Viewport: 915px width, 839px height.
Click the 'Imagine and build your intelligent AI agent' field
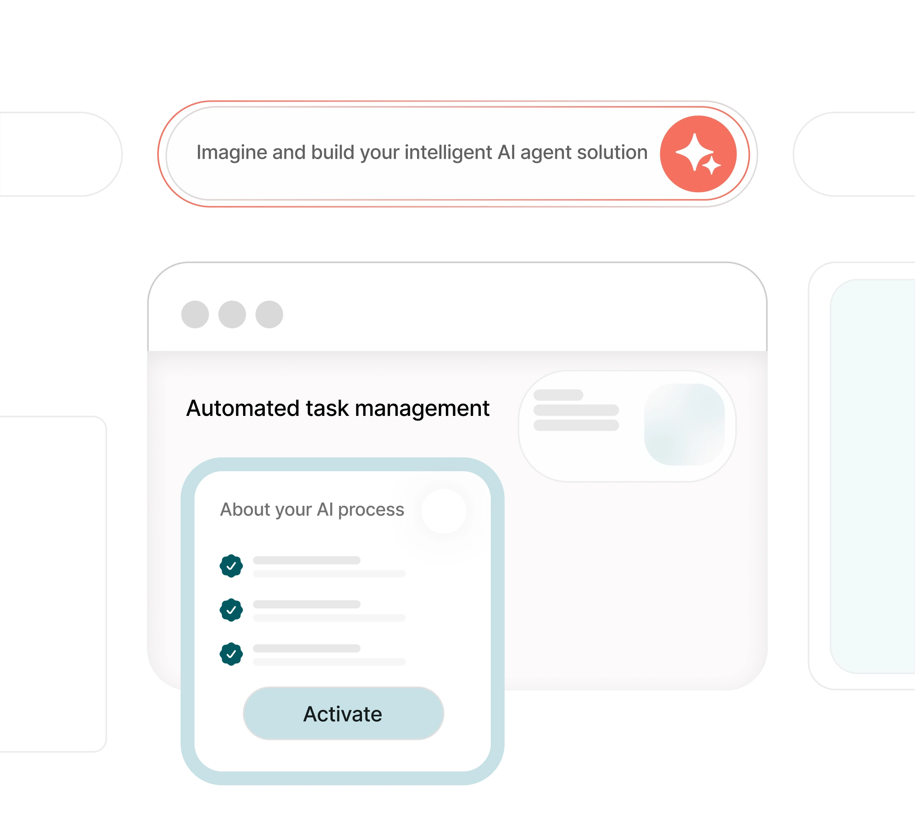click(421, 153)
